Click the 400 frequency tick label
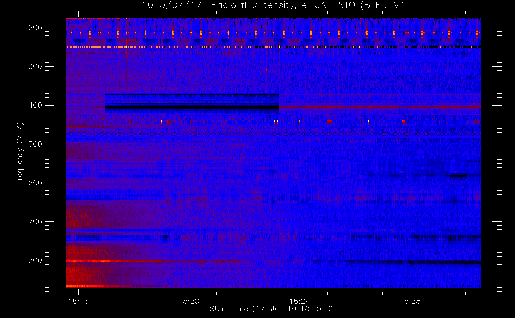Screen dimensions: 515x318 pos(35,105)
